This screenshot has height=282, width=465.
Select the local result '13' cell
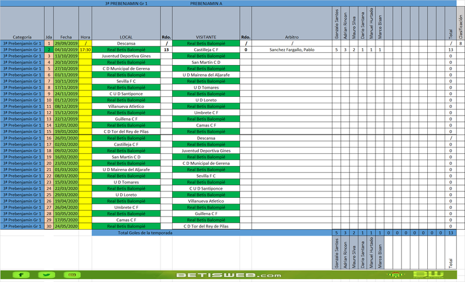(166, 50)
